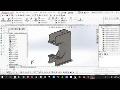This screenshot has width=120, height=90.
Task: Open Reference Geometry tool
Action: (x=71, y=19)
